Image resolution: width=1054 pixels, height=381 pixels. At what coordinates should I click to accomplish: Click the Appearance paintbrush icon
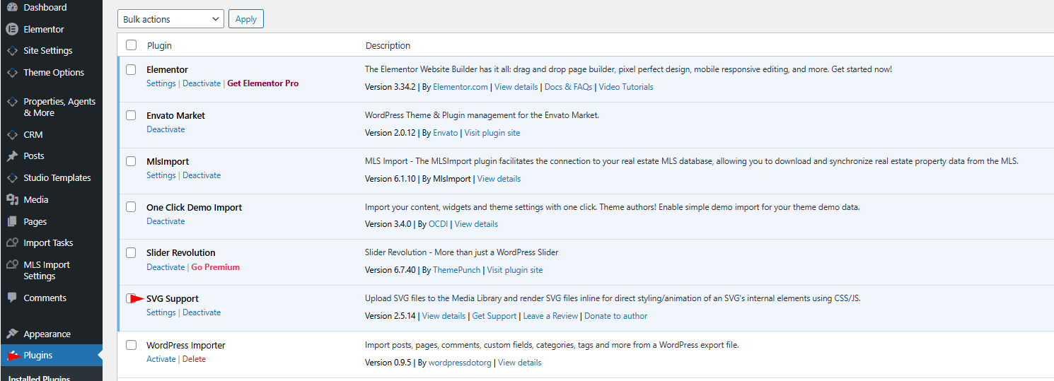(x=12, y=334)
